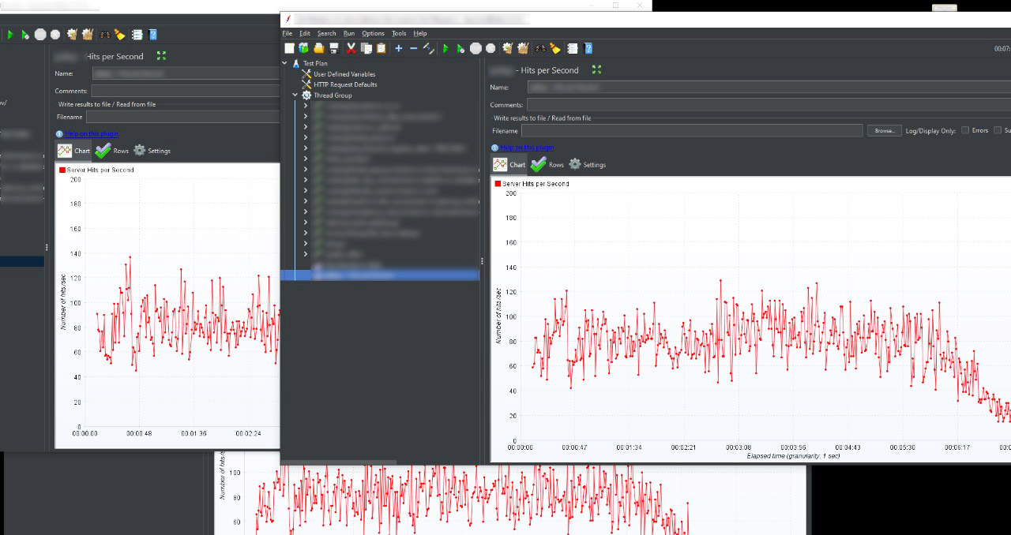This screenshot has height=535, width=1011.
Task: Enable the Errors checkbox
Action: [965, 130]
